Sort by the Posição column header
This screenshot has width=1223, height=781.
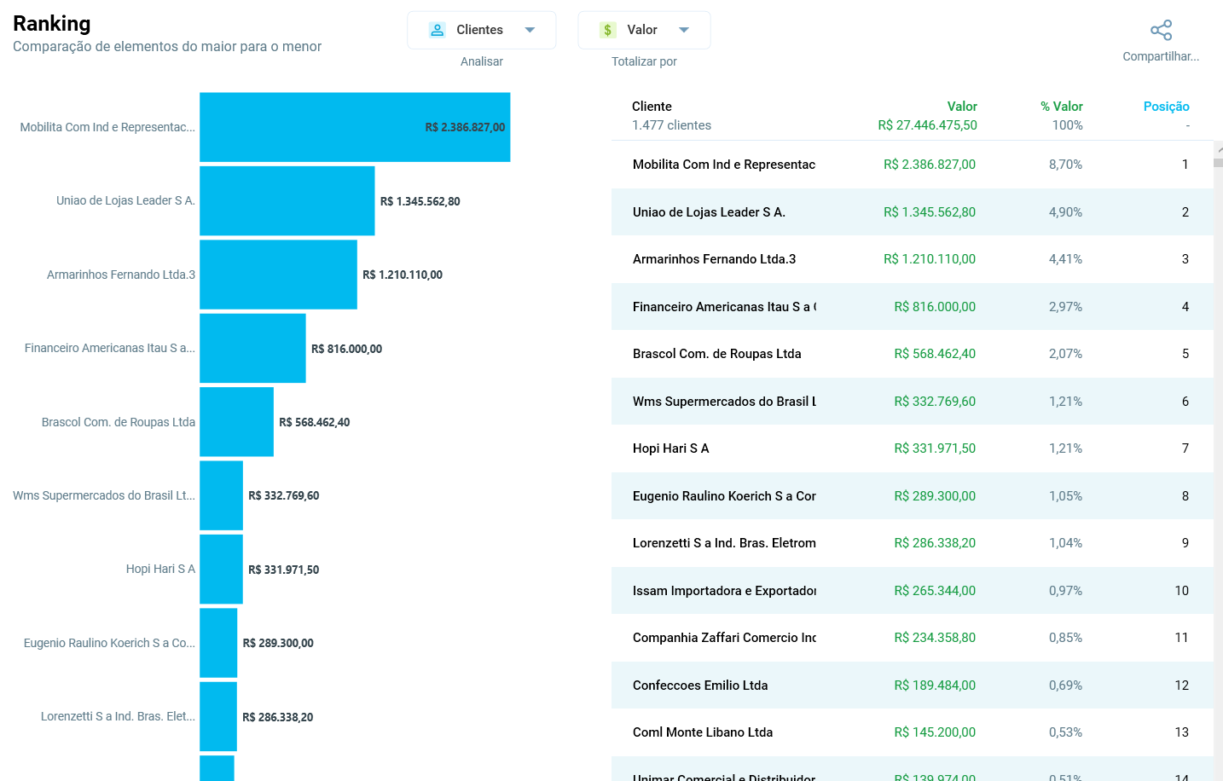pos(1166,107)
